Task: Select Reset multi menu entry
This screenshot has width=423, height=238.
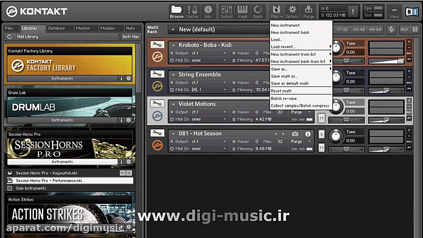Action: (x=281, y=91)
